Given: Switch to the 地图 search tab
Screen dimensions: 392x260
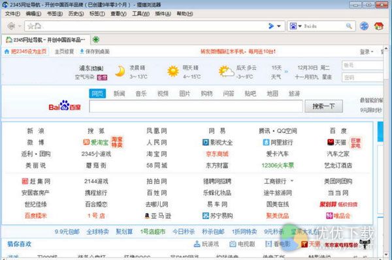Looking at the screenshot, I should pyautogui.click(x=272, y=93).
